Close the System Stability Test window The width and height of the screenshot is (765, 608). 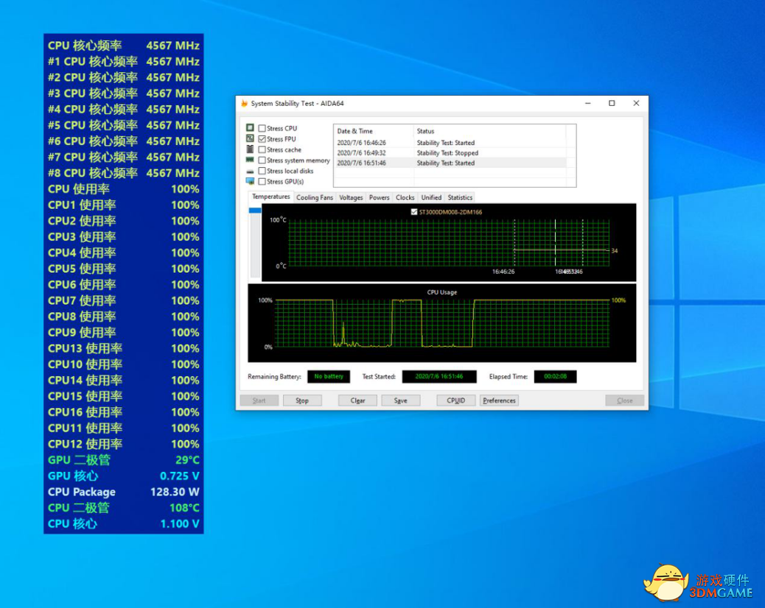coord(636,103)
